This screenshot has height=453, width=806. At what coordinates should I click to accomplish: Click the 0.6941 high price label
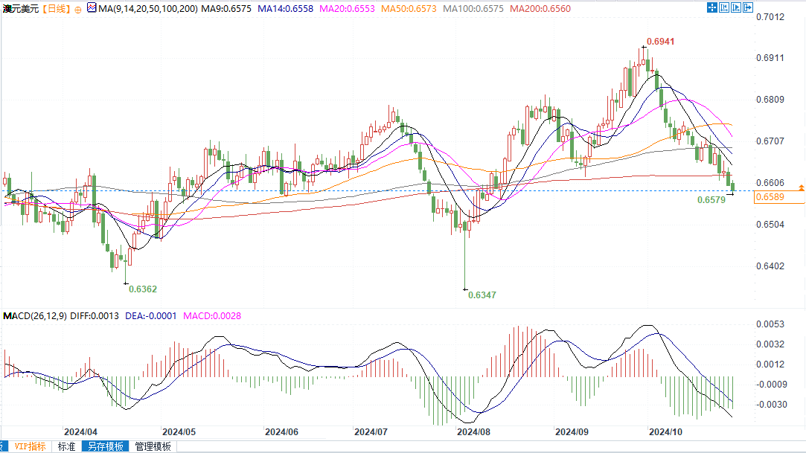(661, 42)
